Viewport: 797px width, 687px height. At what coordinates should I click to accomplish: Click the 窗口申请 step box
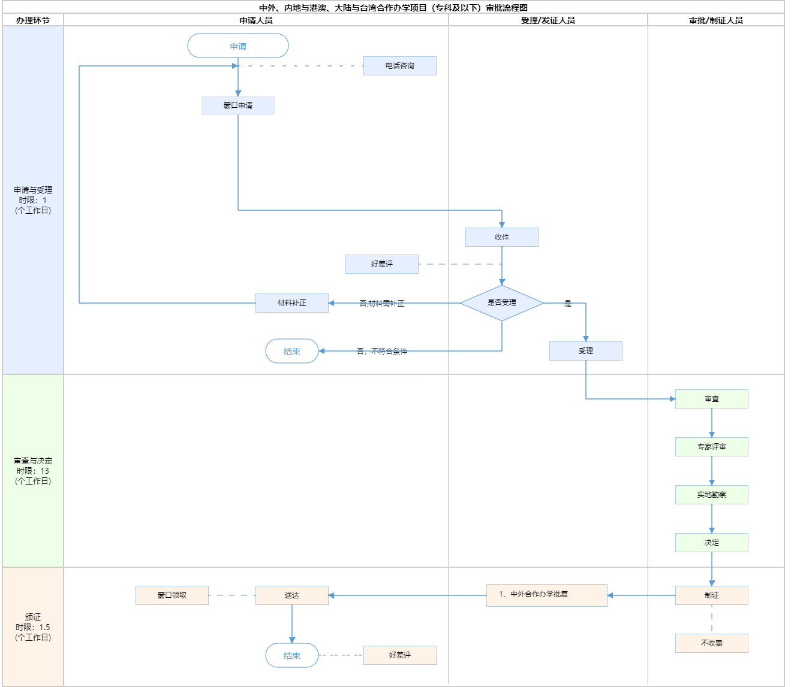tap(238, 105)
